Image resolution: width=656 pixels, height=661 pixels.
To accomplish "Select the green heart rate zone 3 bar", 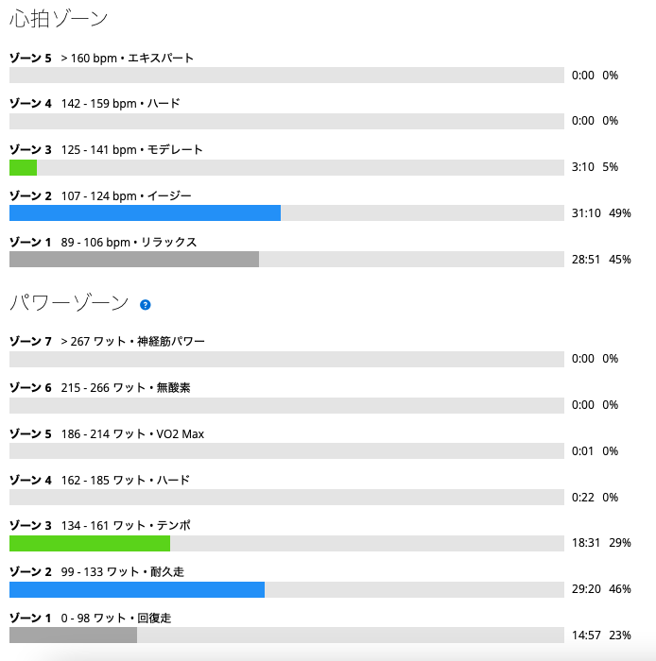I will (24, 167).
